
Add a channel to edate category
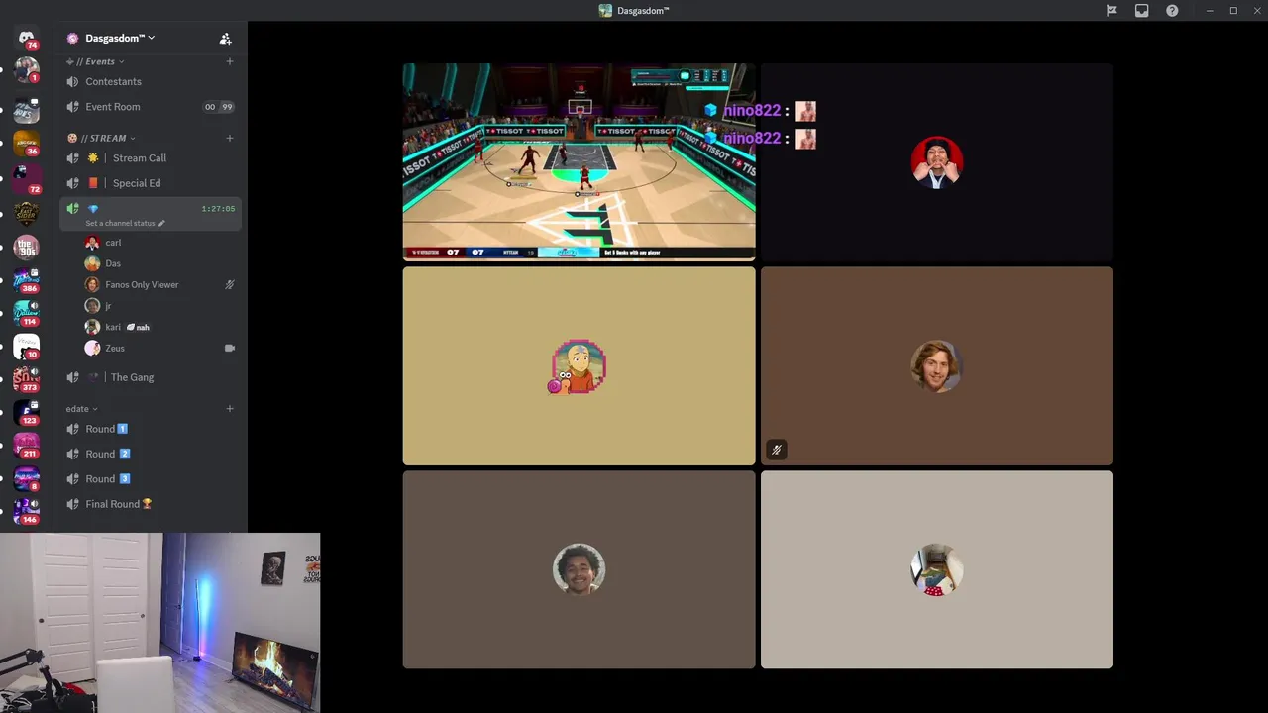click(230, 408)
